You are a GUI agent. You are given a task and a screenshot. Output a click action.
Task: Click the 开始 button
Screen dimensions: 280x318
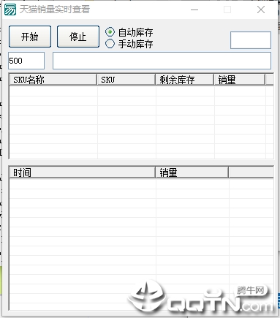[30, 37]
